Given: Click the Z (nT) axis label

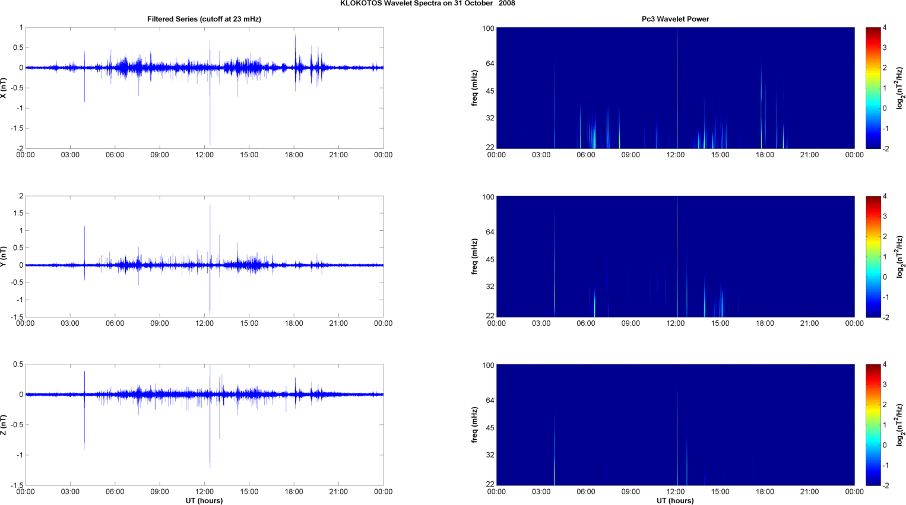Looking at the screenshot, I should pyautogui.click(x=4, y=425).
